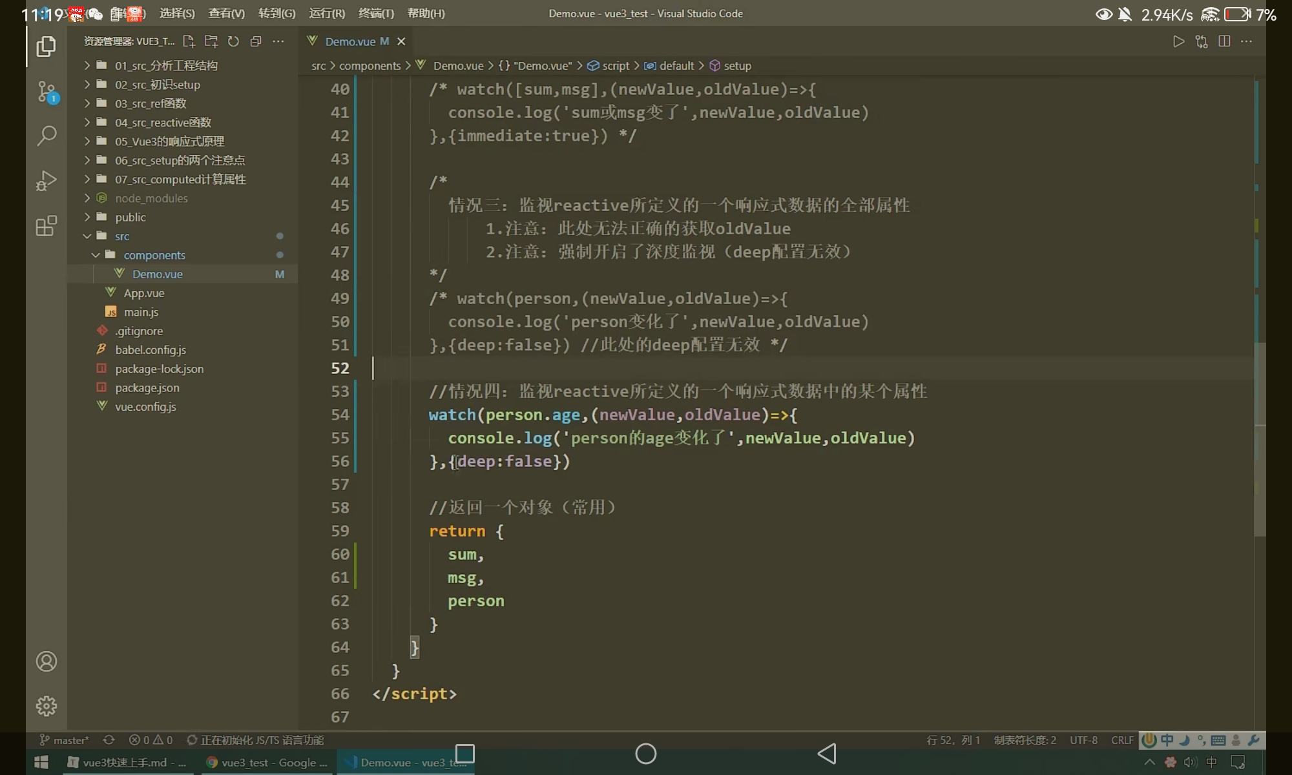Open App.vue in the file tree
Viewport: 1292px width, 775px height.
pos(144,293)
